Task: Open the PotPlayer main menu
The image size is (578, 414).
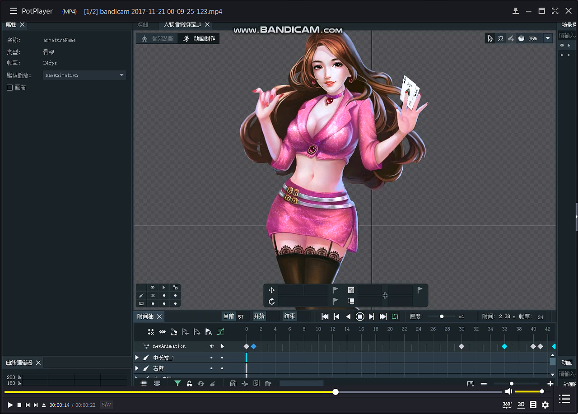Action: click(14, 11)
